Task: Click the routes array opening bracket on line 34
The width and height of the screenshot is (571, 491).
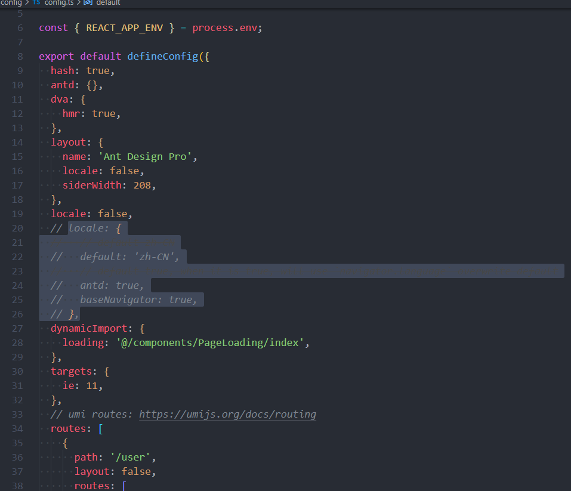Action: (x=100, y=428)
